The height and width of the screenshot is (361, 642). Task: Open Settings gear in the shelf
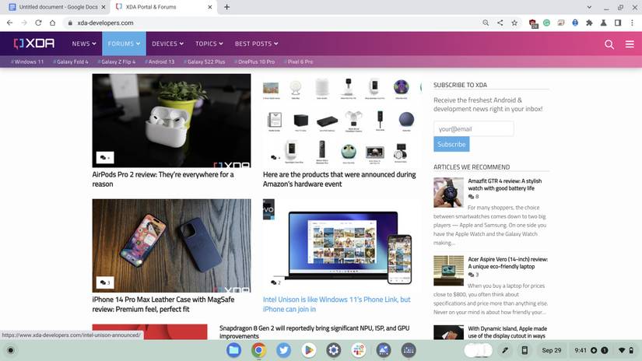click(x=334, y=350)
